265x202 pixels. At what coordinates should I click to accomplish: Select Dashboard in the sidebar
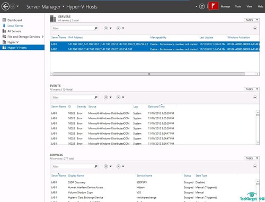tap(14, 20)
